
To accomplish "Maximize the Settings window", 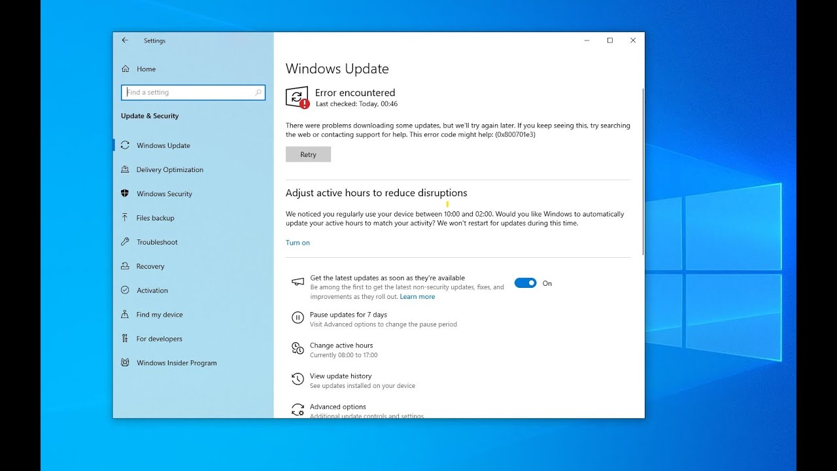I will coord(609,41).
